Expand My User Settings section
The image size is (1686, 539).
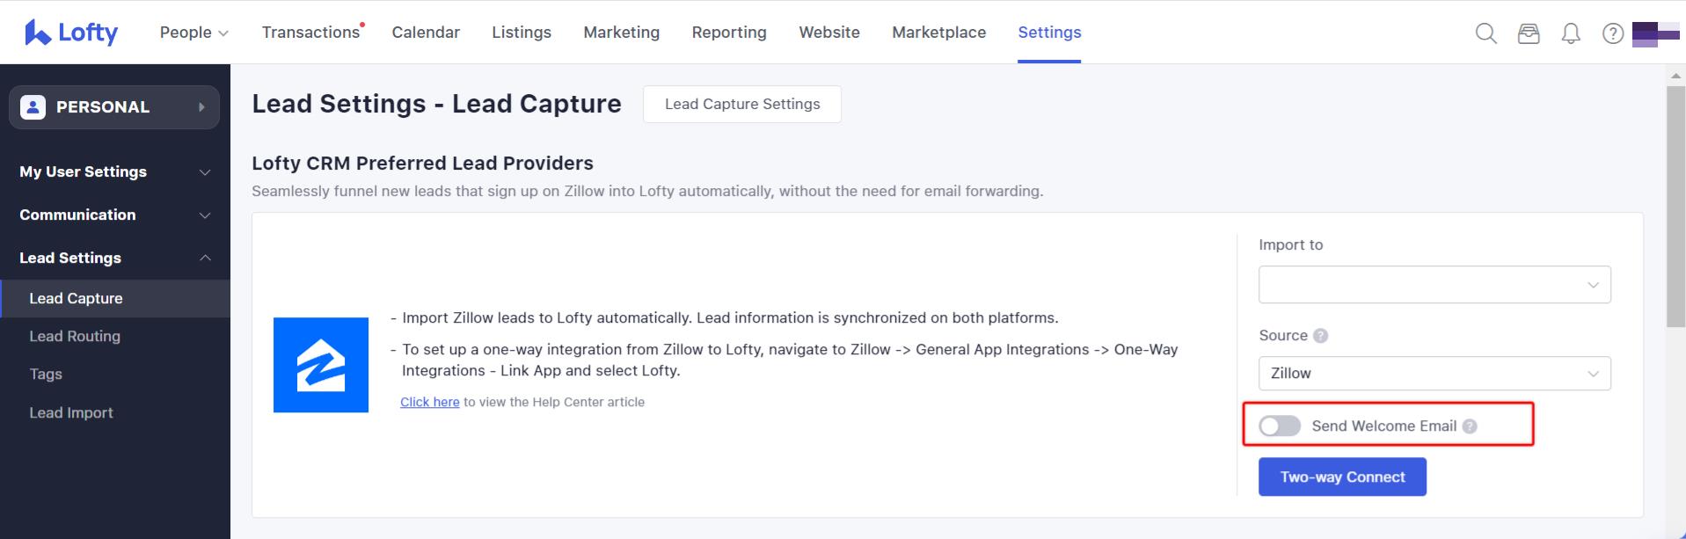click(x=114, y=172)
